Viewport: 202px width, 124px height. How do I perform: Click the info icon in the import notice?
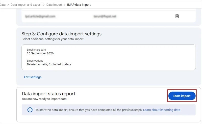30,110
